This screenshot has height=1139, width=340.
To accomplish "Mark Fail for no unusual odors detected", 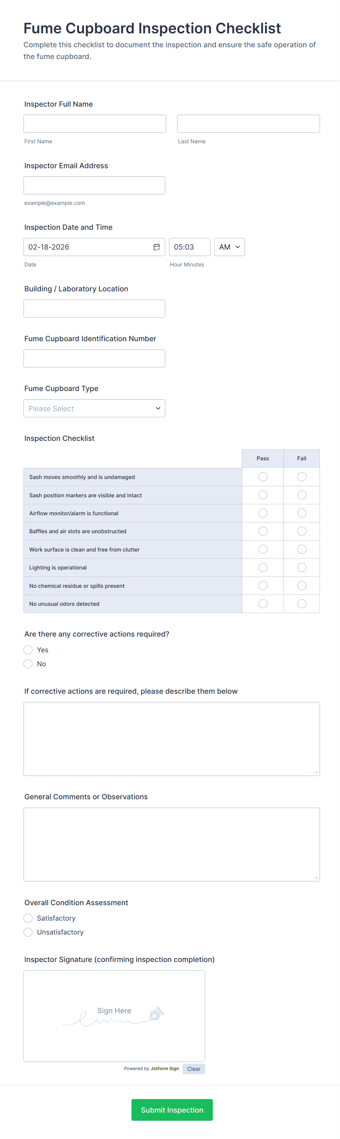I will click(x=302, y=604).
